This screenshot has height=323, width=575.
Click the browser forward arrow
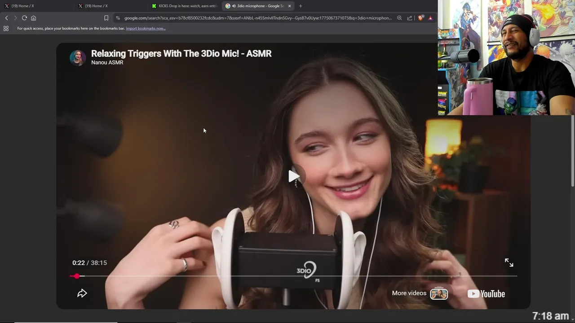pyautogui.click(x=15, y=18)
